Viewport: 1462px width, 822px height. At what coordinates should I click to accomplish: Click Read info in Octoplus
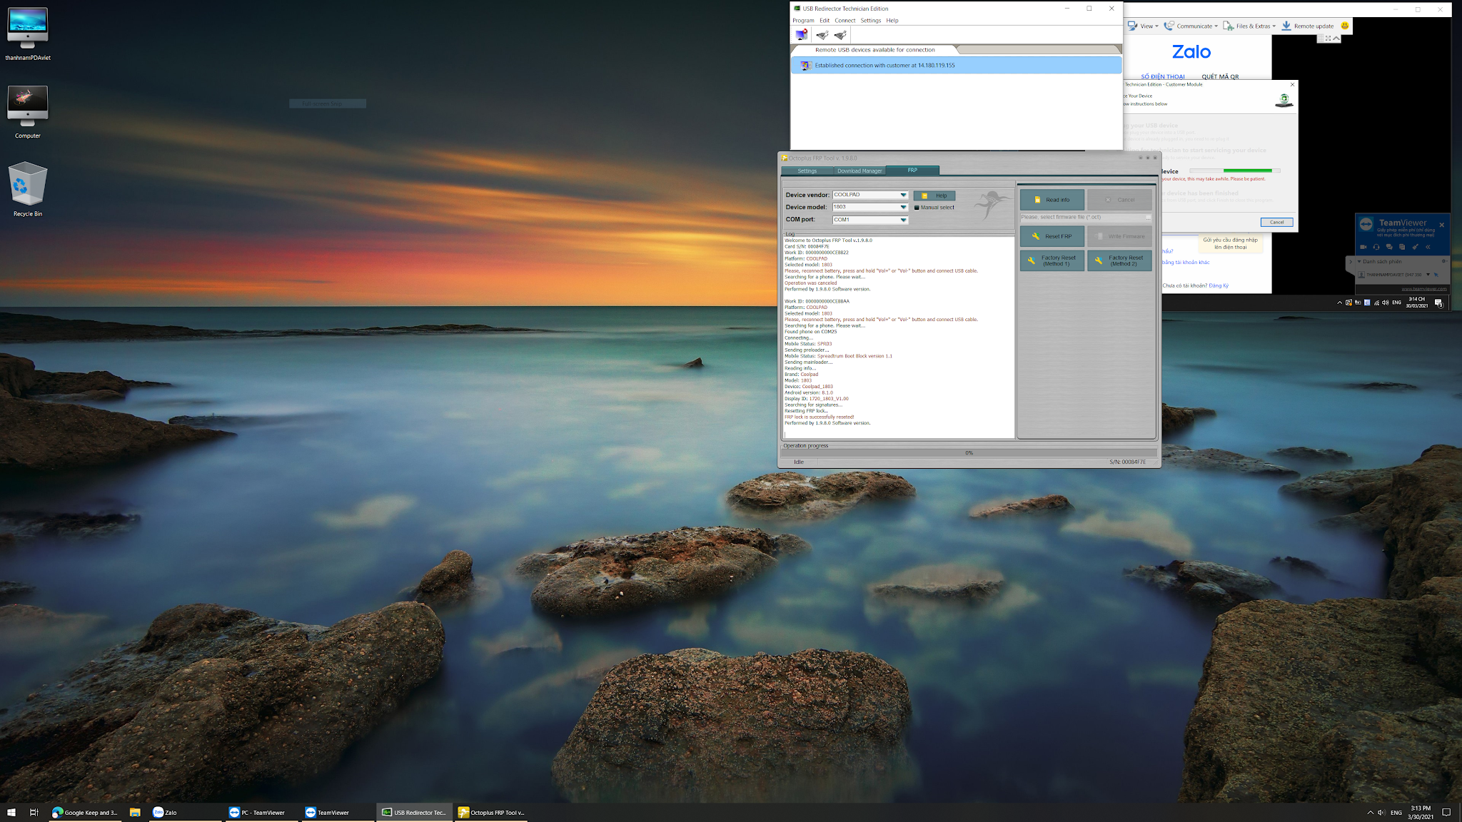(x=1052, y=200)
